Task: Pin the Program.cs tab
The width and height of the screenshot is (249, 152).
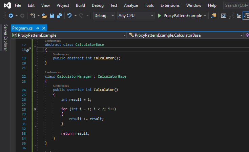Action: 37,28
